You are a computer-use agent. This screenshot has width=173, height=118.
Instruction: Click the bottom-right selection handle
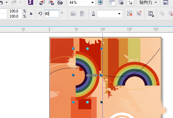(101, 102)
